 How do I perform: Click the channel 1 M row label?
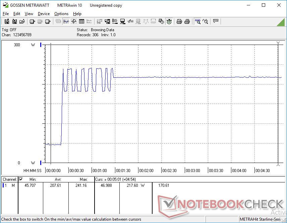(9, 185)
